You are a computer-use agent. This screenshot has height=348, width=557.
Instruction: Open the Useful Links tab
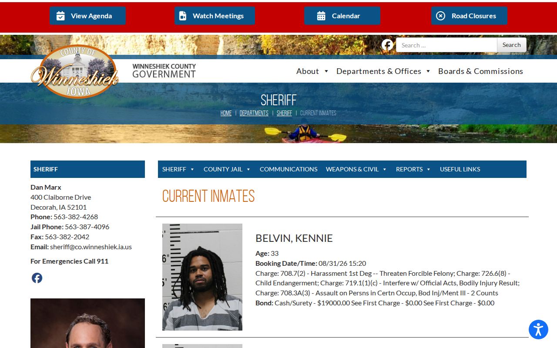pos(460,169)
